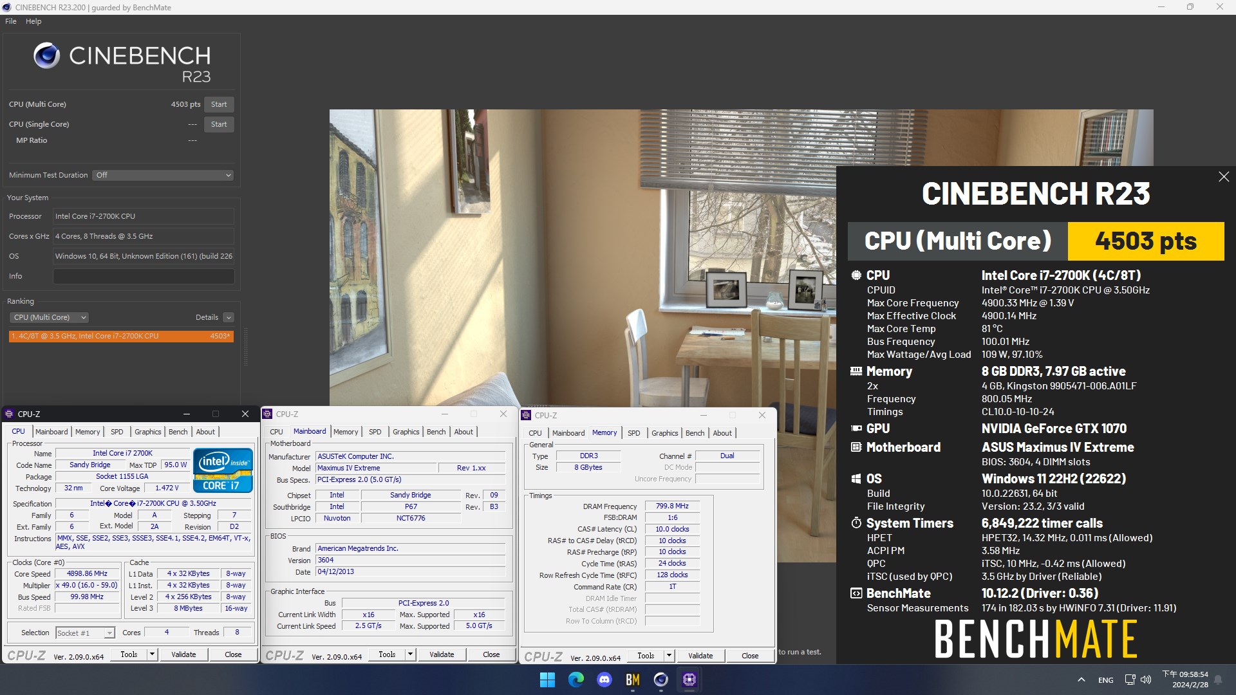Click the ENG language indicator
The height and width of the screenshot is (695, 1236).
pyautogui.click(x=1106, y=680)
